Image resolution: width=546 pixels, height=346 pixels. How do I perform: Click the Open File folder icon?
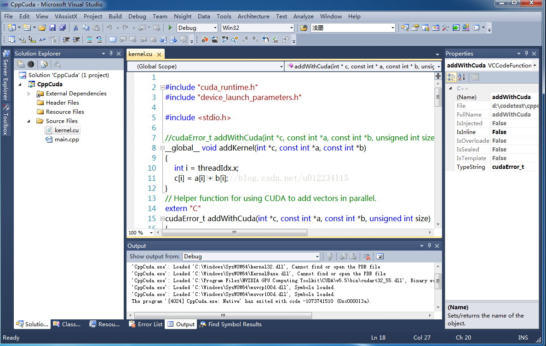coord(42,28)
